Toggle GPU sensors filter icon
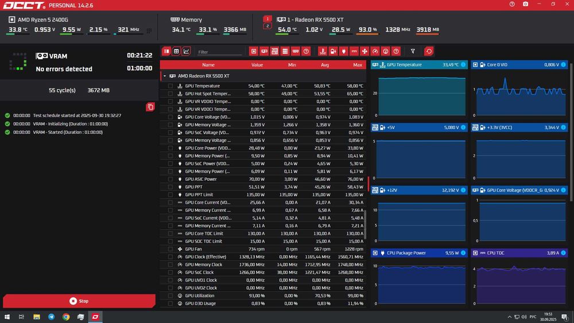 [264, 51]
